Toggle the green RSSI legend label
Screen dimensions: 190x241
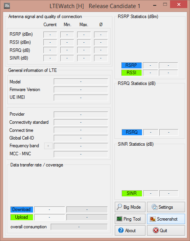131,73
